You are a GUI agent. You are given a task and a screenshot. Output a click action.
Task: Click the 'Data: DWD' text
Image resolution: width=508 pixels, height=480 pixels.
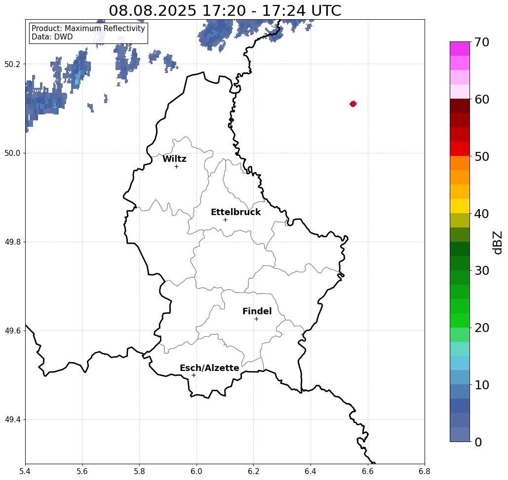(52, 37)
